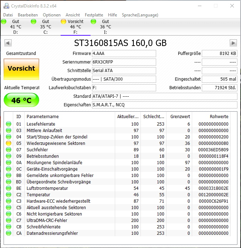Click status icon of Übergeordnete Schreibvorgänge row
This screenshot has width=241, height=248.
pos(9,182)
